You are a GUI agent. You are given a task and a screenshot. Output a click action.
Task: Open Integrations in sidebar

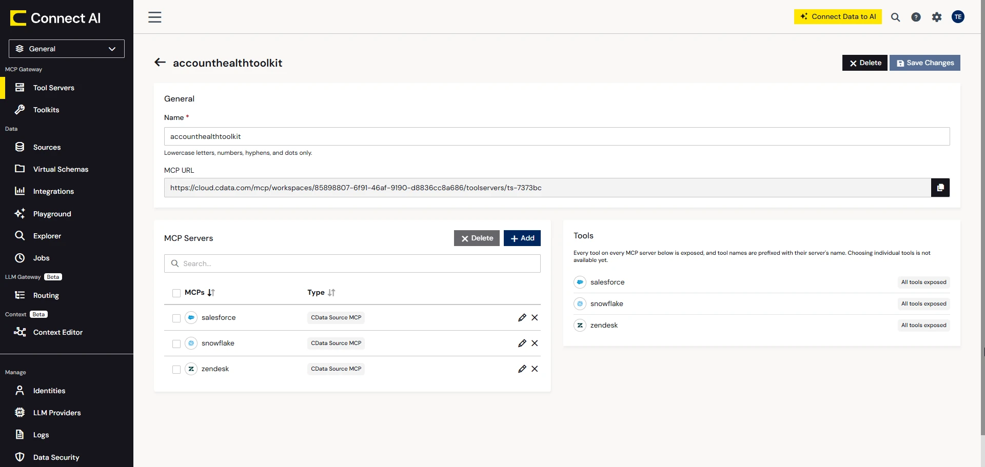pos(67,191)
